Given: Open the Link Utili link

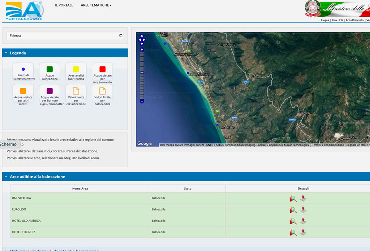Looking at the screenshot, I should (x=337, y=20).
